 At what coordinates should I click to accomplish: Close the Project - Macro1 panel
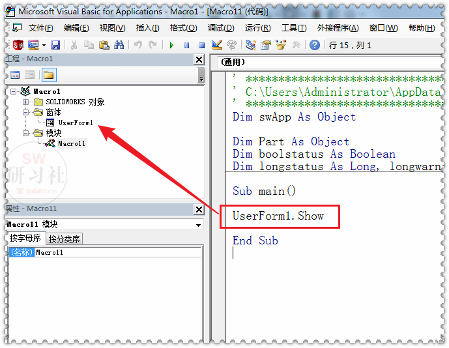click(x=199, y=59)
